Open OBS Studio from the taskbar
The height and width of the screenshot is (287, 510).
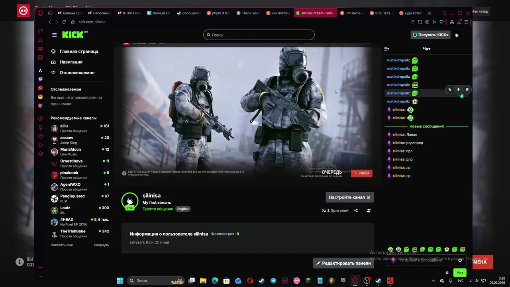pyautogui.click(x=367, y=281)
